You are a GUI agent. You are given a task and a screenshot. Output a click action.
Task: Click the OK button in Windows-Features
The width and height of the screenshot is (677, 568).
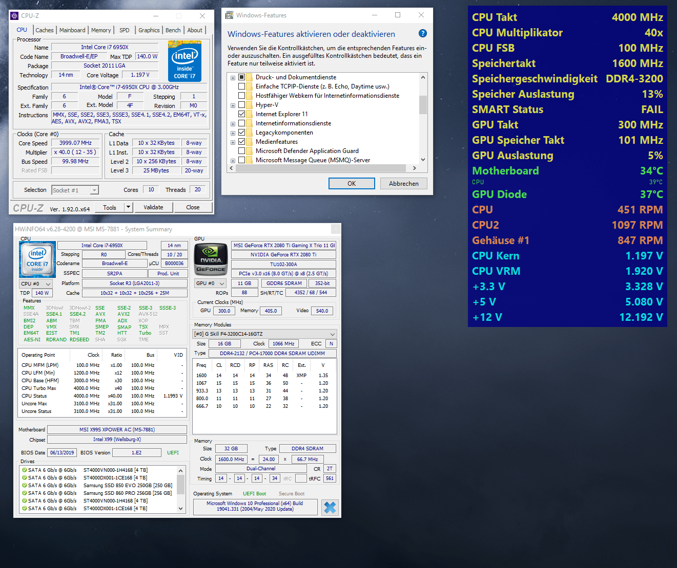coord(352,183)
